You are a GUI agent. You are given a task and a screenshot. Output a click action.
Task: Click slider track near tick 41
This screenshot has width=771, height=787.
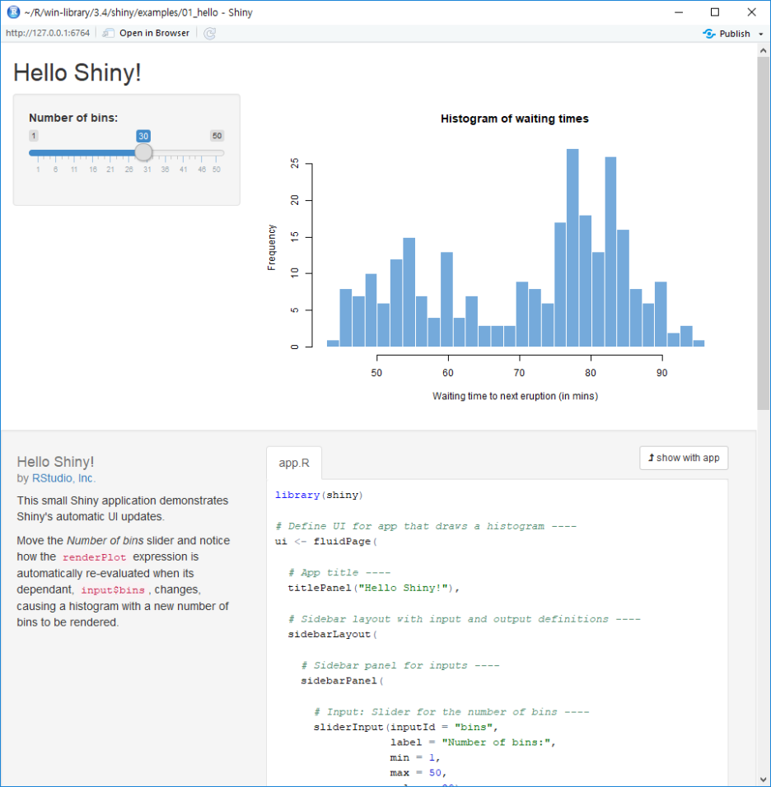(x=184, y=152)
